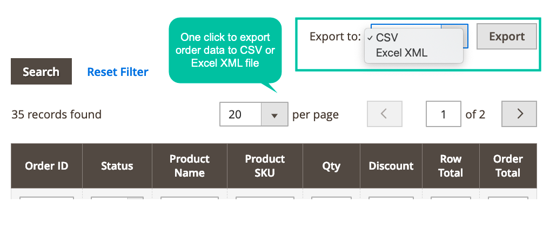Viewport: 543px width, 238px height.
Task: Sort by Status column header
Action: click(x=117, y=166)
